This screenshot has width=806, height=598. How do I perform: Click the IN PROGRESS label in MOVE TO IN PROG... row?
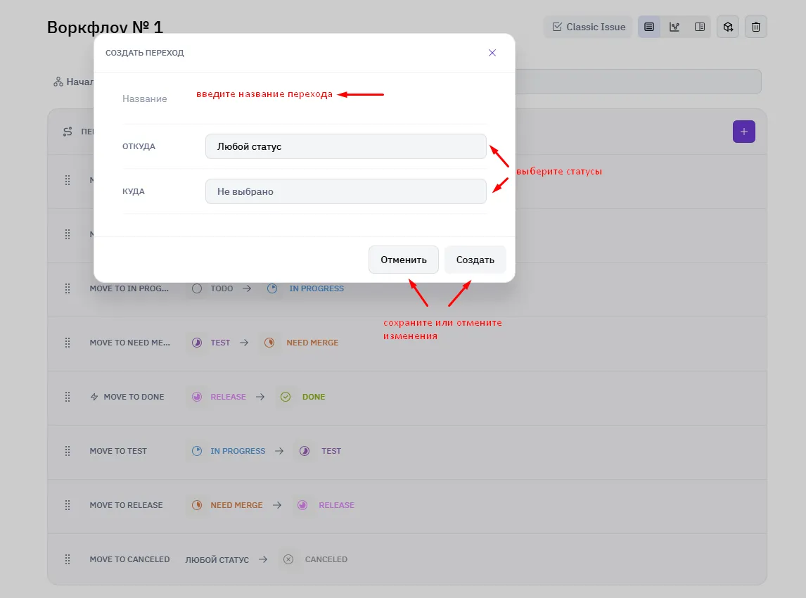pyautogui.click(x=316, y=288)
